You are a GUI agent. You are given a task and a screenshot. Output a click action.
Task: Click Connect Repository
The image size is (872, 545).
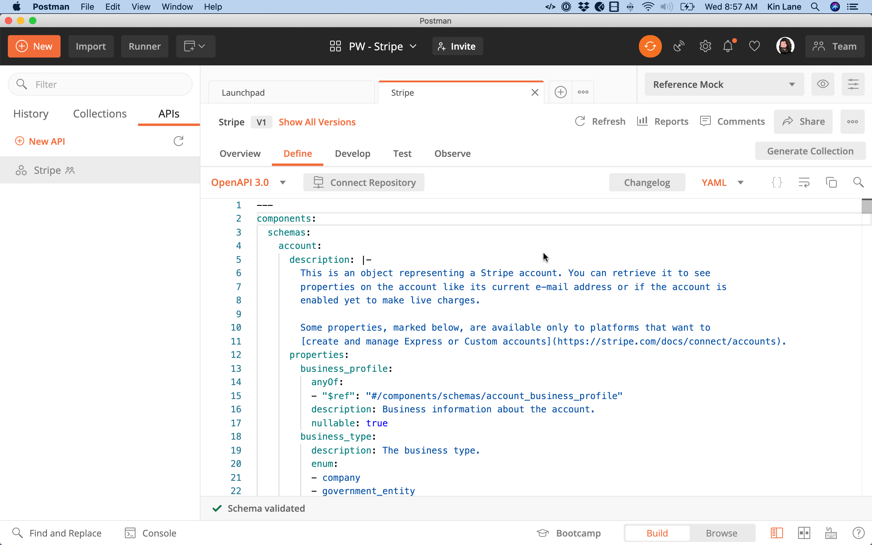pos(364,182)
